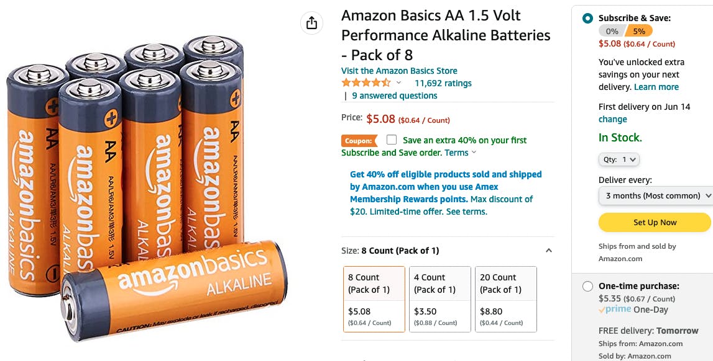The height and width of the screenshot is (361, 713).
Task: Open the 11,692 ratings link
Action: pyautogui.click(x=443, y=83)
